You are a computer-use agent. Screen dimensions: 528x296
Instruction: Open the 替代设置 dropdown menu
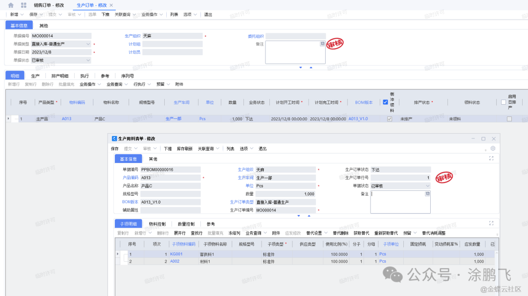(x=316, y=233)
